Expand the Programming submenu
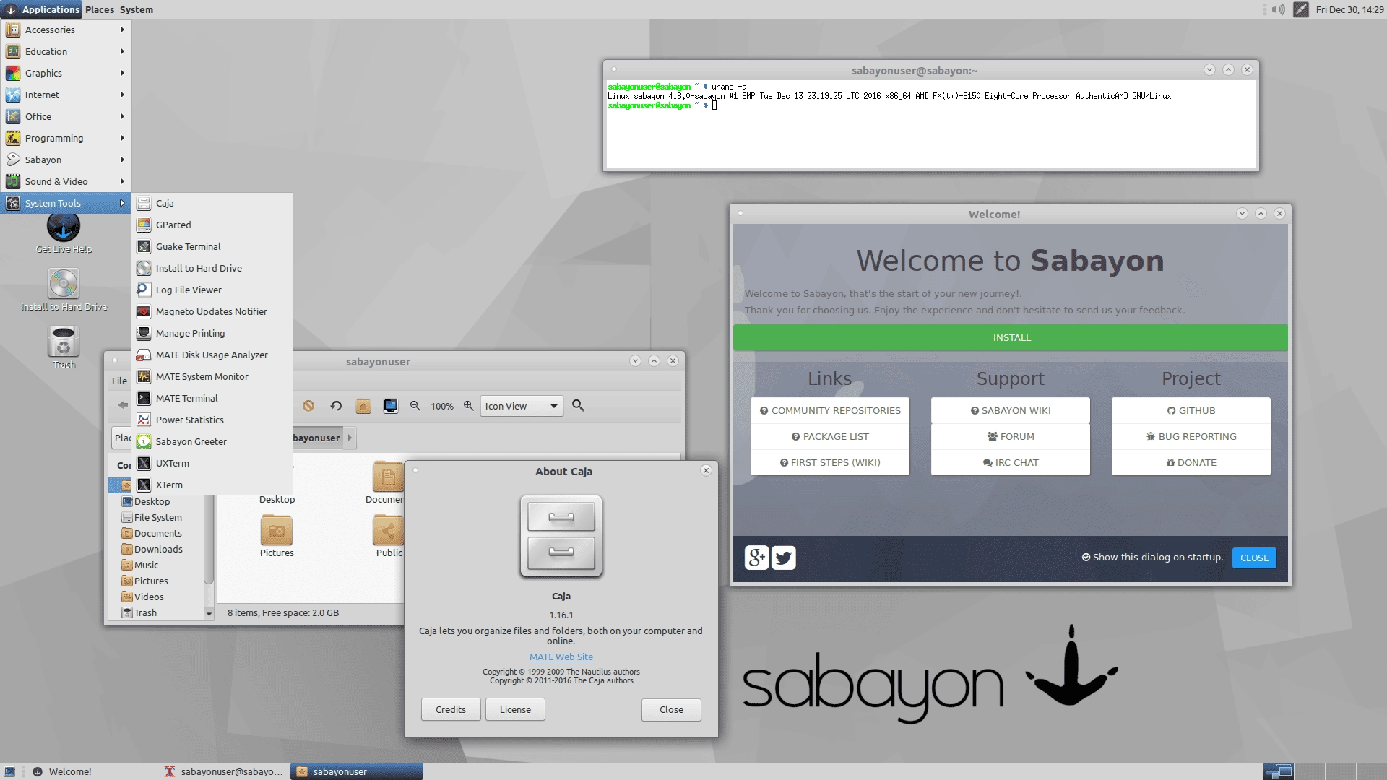This screenshot has height=780, width=1387. [x=66, y=138]
